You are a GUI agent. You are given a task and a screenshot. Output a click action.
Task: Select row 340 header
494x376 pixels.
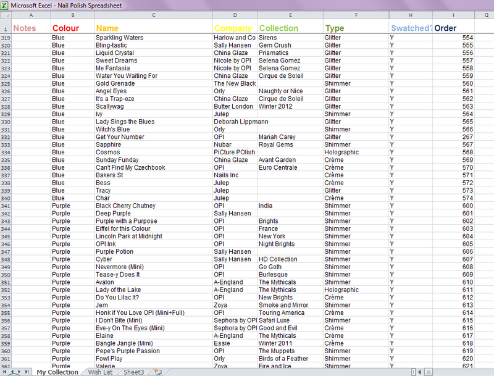tap(6, 198)
